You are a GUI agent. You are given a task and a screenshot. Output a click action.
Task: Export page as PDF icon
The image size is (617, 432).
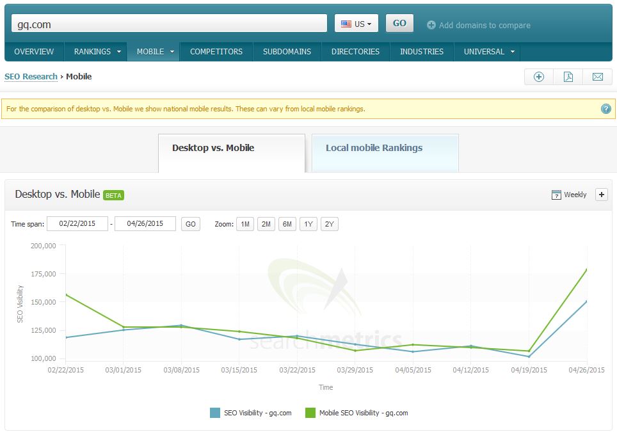pyautogui.click(x=568, y=77)
